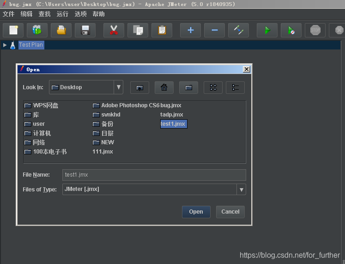Create new folder in Open dialog
The height and width of the screenshot is (264, 345).
point(188,88)
